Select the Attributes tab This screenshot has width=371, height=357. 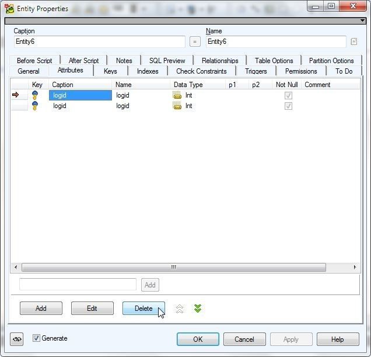71,70
